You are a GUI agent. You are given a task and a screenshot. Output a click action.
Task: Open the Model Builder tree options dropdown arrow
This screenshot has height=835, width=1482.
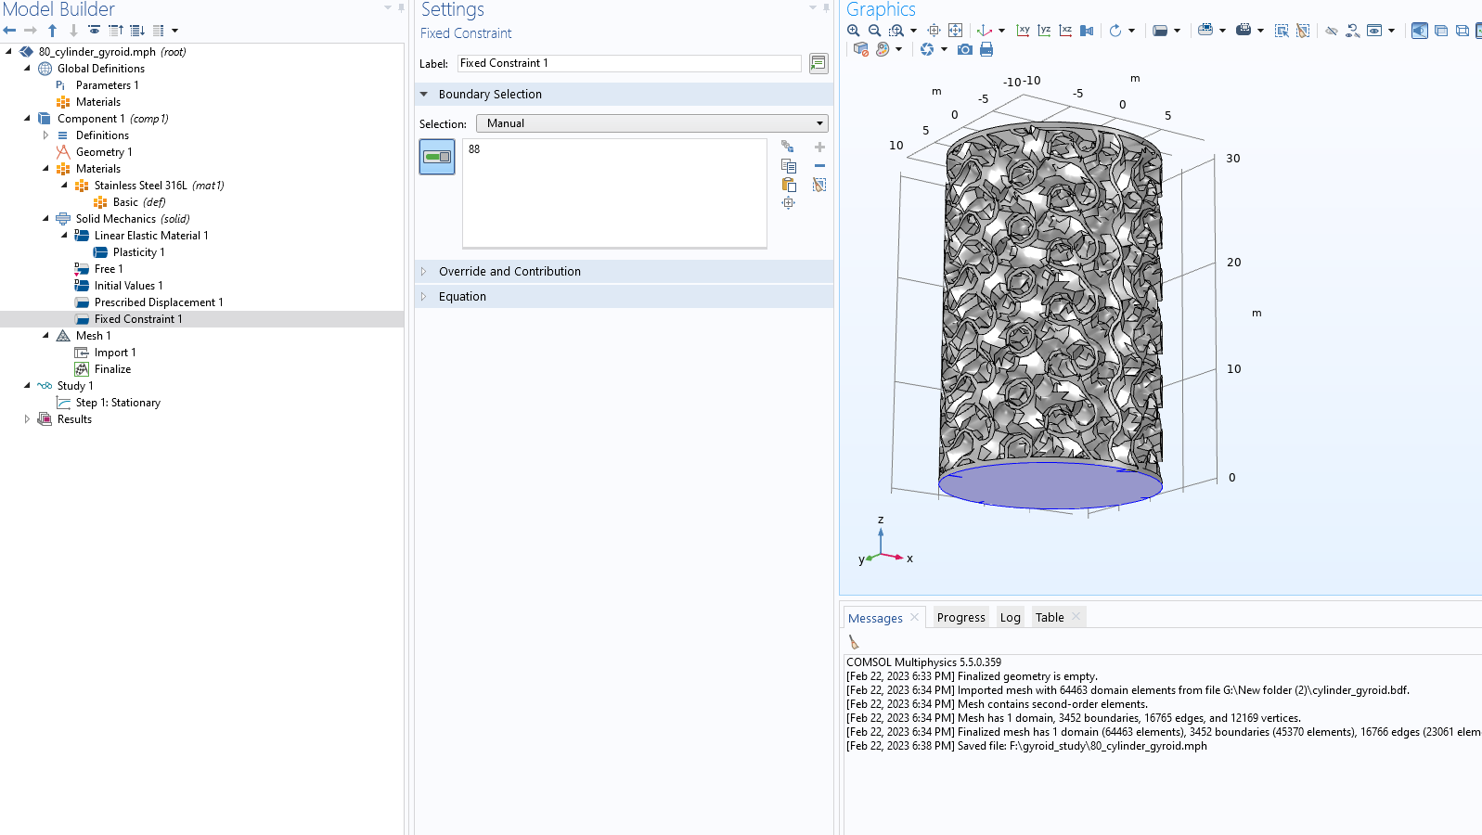point(174,31)
